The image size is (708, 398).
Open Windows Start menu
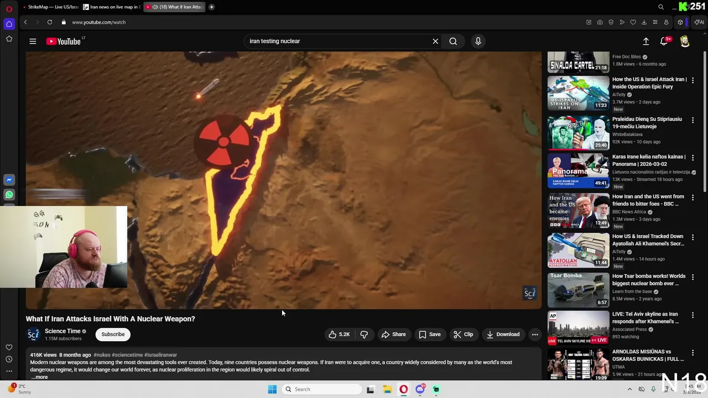tap(272, 389)
